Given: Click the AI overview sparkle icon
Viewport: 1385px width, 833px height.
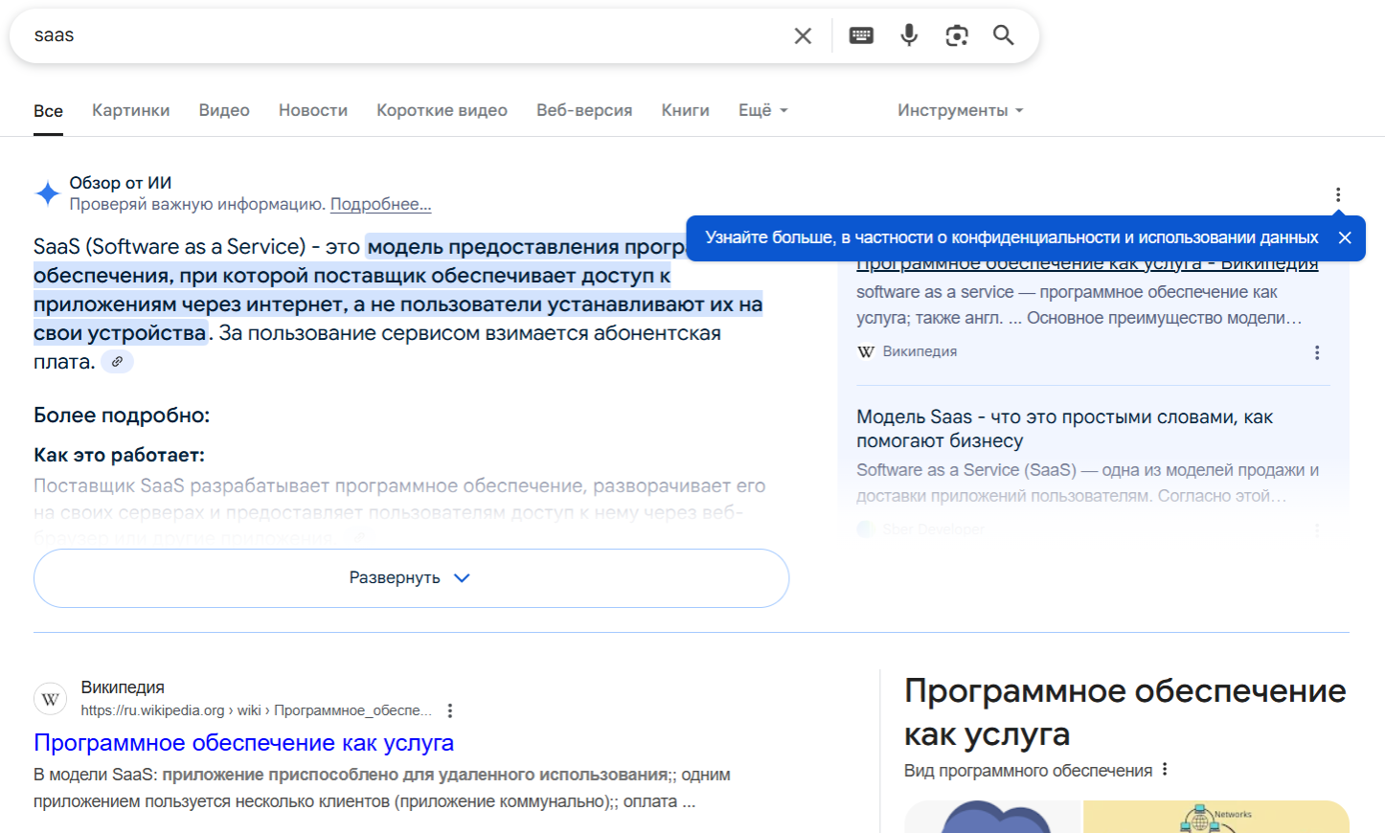Looking at the screenshot, I should pyautogui.click(x=48, y=193).
